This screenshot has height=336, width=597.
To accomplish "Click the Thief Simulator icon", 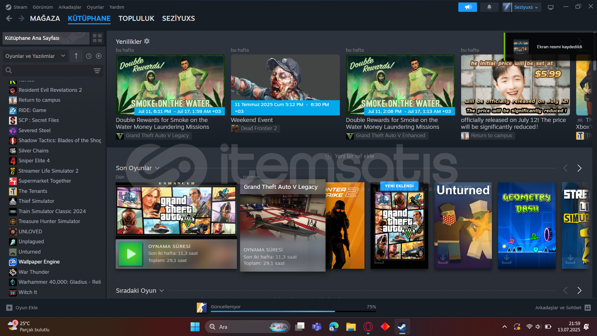I will point(13,201).
